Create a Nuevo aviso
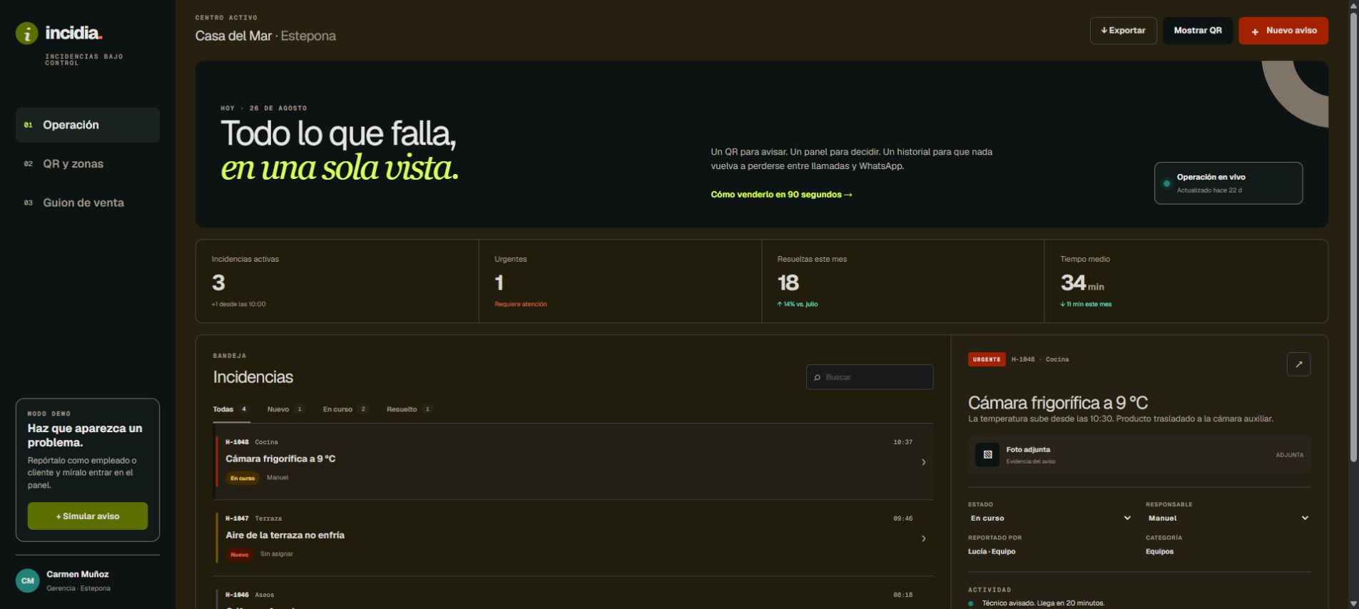The image size is (1359, 609). coord(1283,31)
